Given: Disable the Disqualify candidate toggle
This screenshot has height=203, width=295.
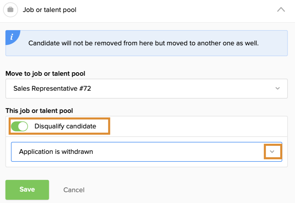Looking at the screenshot, I should [19, 126].
